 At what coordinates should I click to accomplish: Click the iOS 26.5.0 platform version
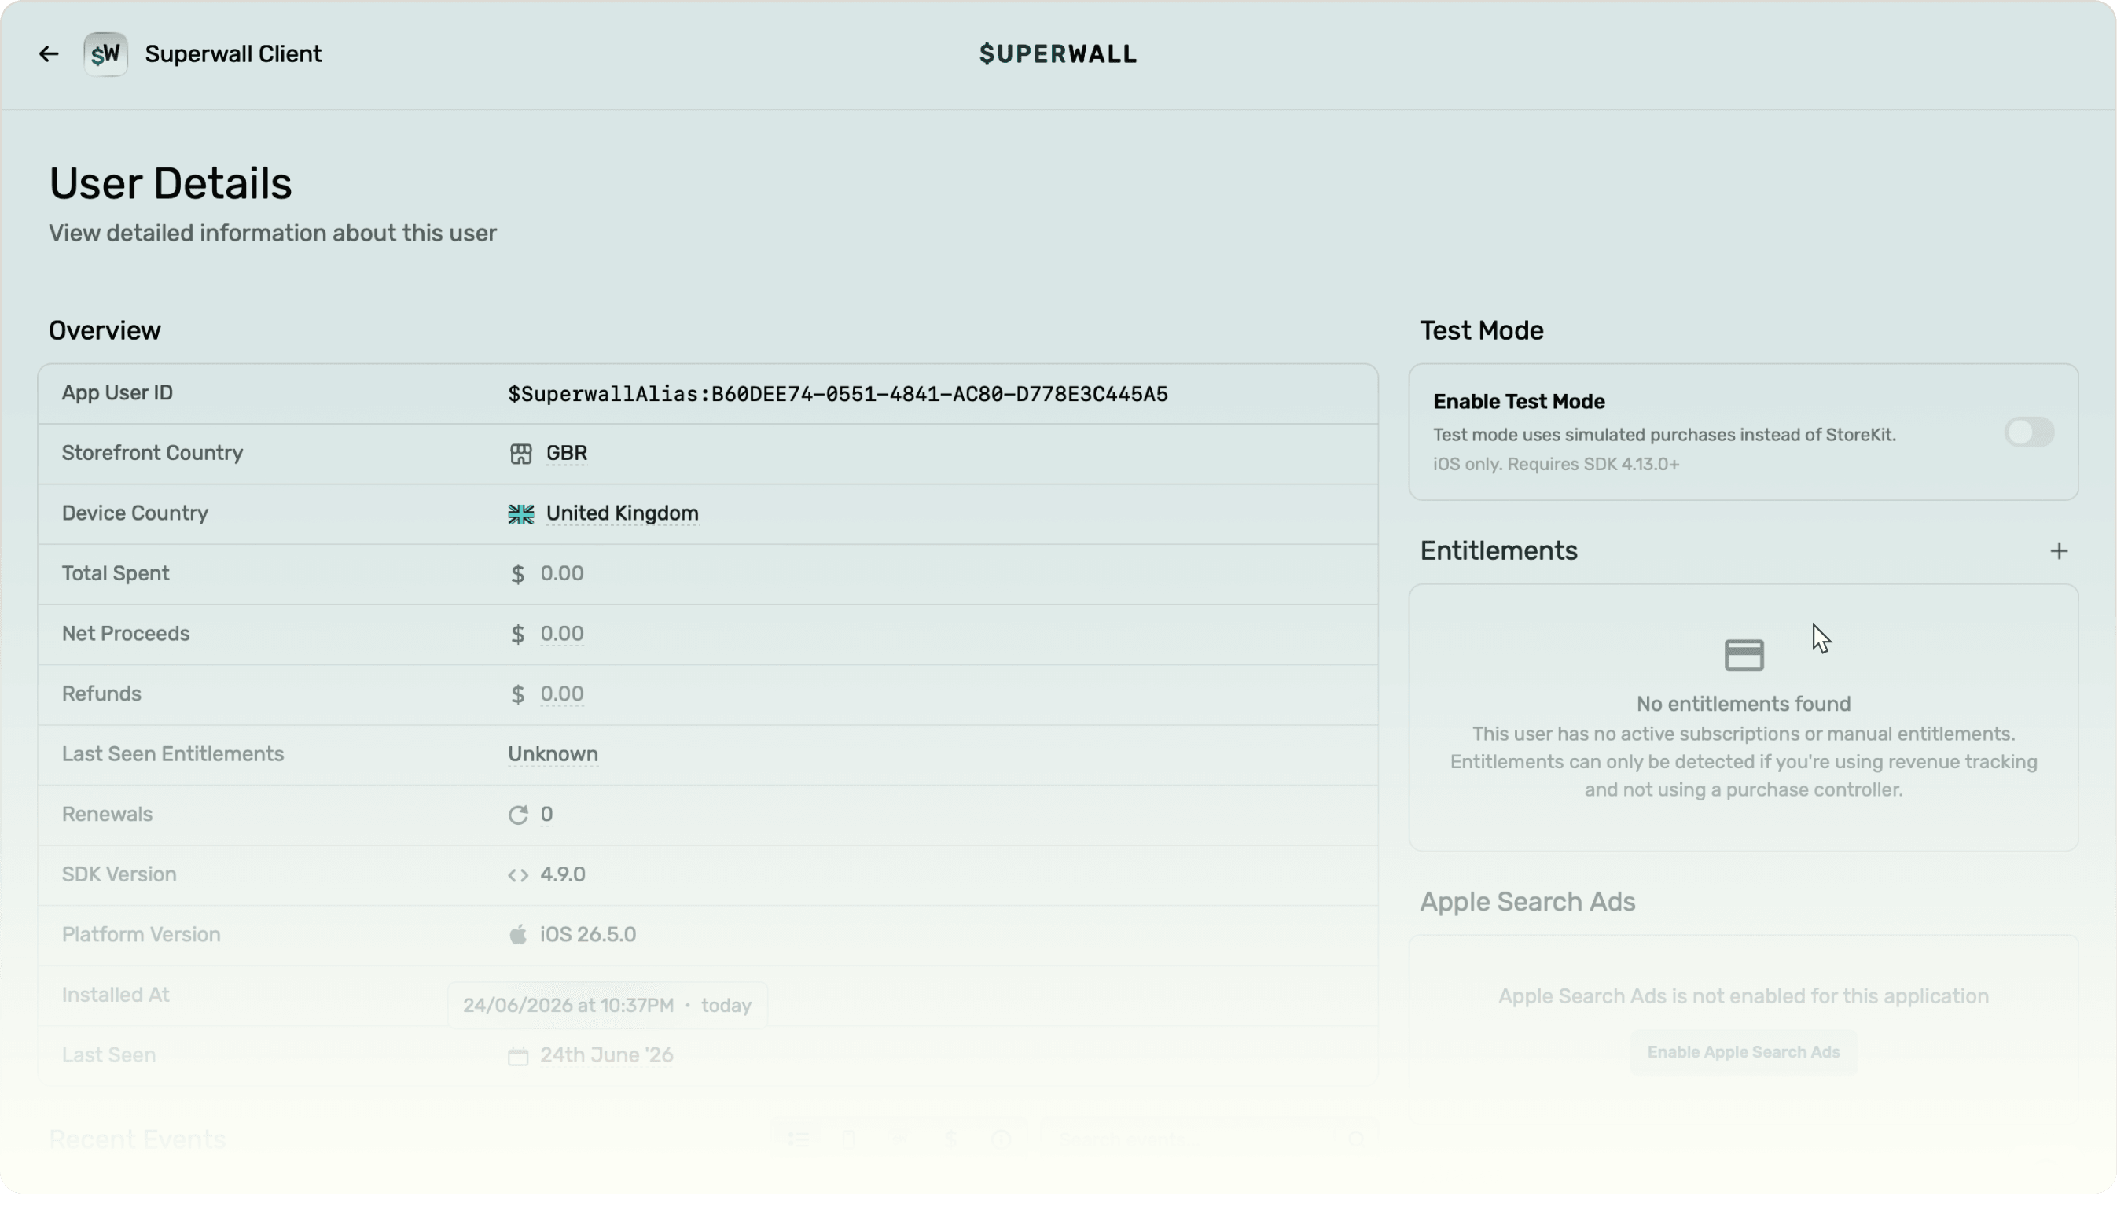click(587, 934)
